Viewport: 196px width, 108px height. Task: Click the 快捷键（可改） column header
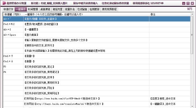point(13,14)
